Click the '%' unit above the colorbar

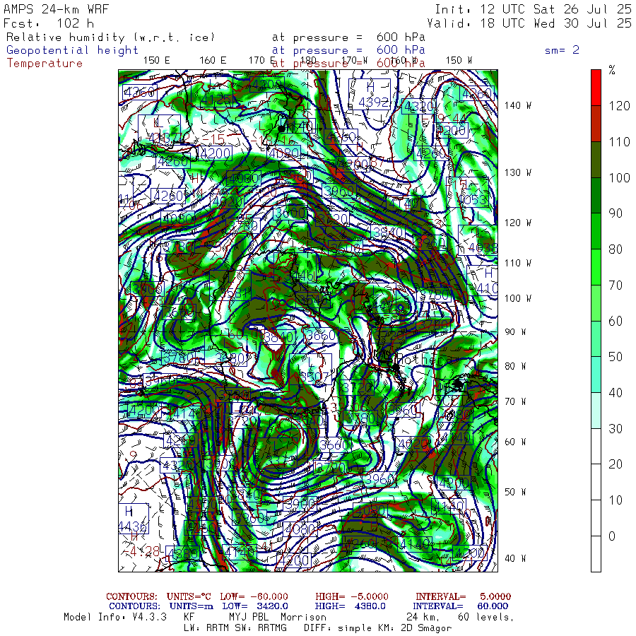612,70
